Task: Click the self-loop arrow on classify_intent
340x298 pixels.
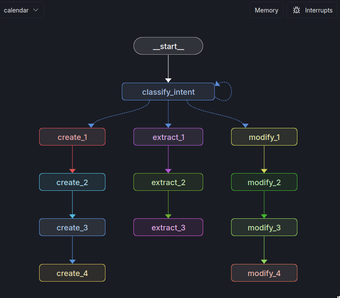Action: 229,91
